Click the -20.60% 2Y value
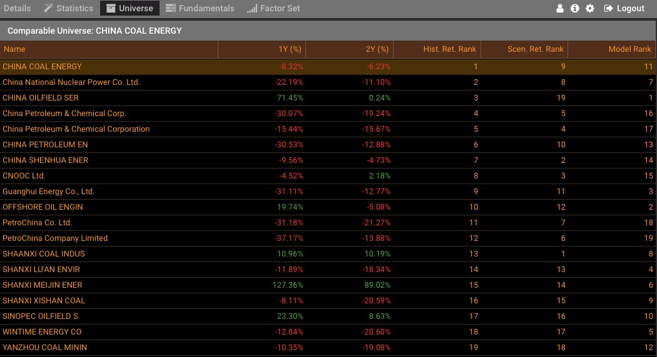Screen dimensions: 657x357 click(x=376, y=332)
